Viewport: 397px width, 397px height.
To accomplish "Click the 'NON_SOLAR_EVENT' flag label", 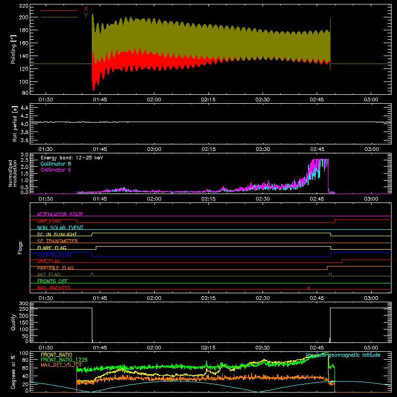I will click(x=60, y=228).
